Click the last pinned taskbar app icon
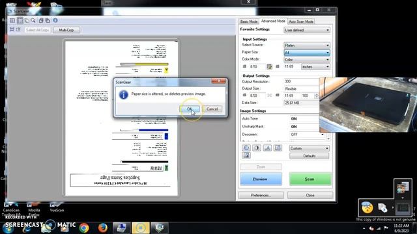This screenshot has height=234, width=417. [159, 228]
